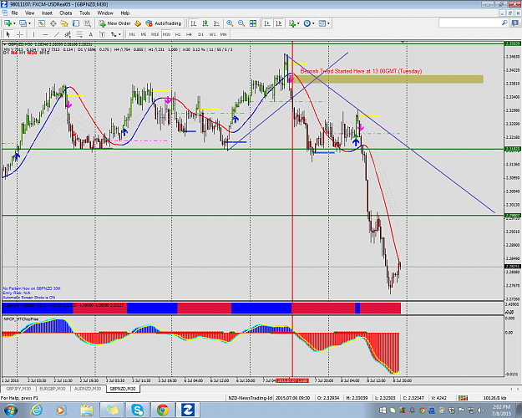Click the New Order button

coord(115,23)
